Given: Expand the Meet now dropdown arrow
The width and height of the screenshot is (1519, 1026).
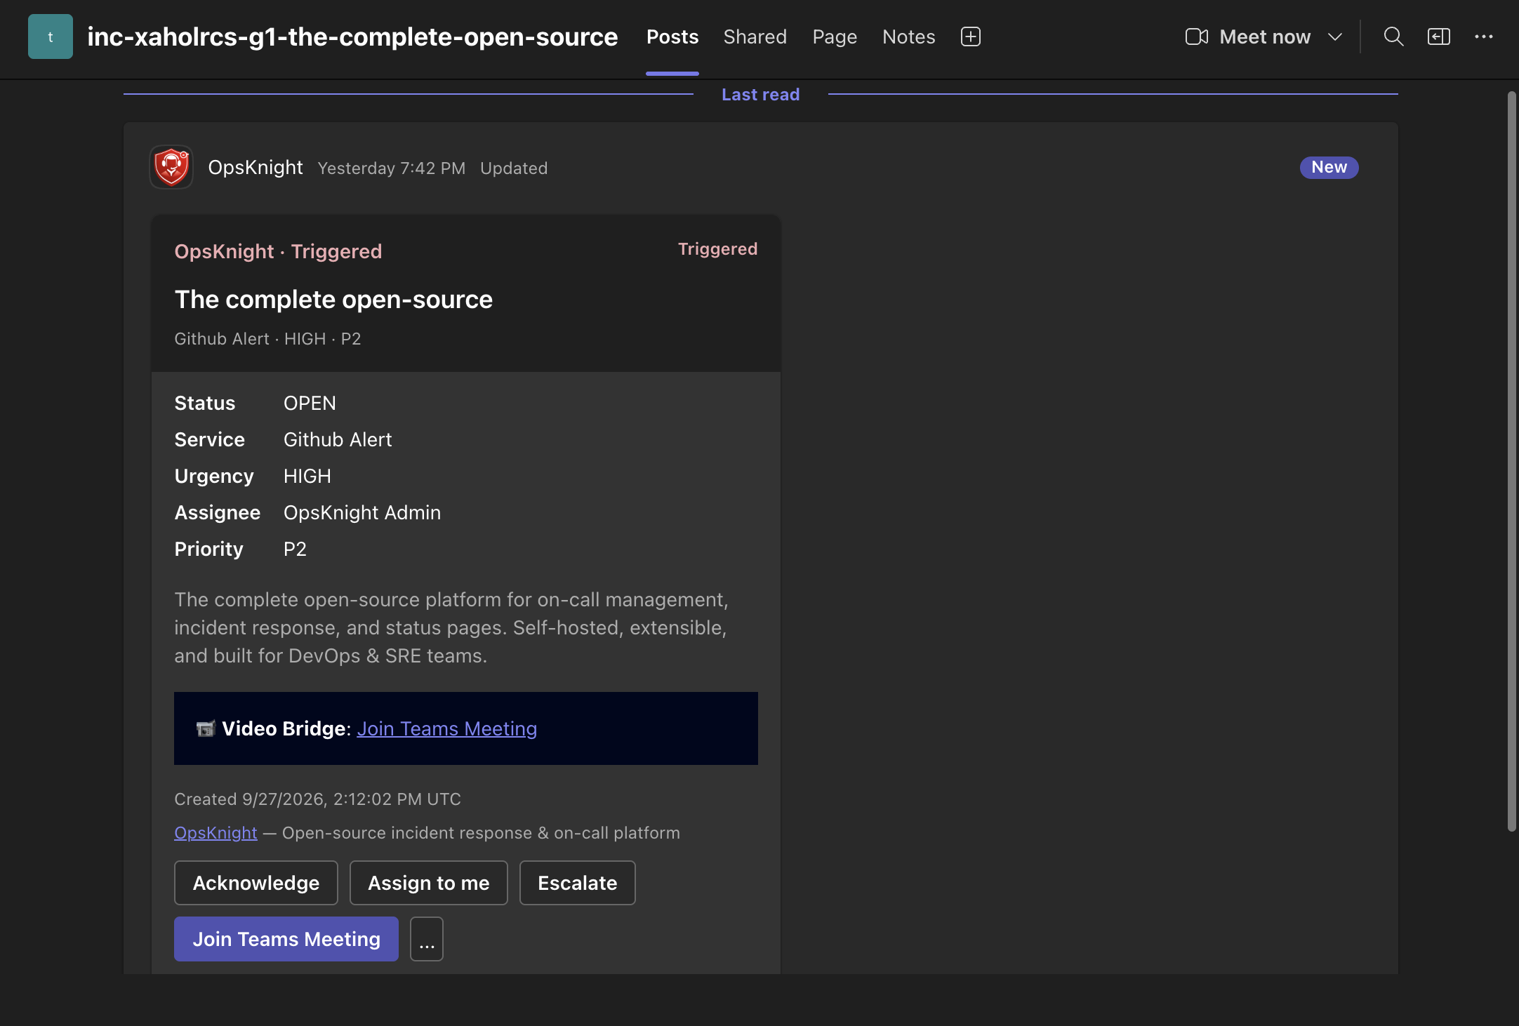Looking at the screenshot, I should [x=1335, y=36].
